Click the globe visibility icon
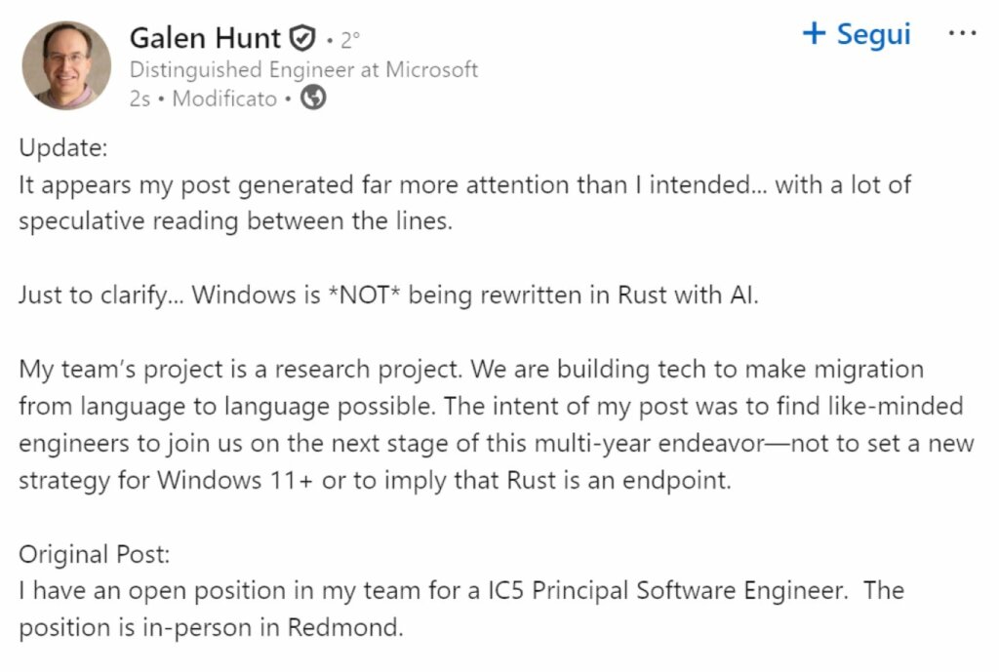 [313, 99]
